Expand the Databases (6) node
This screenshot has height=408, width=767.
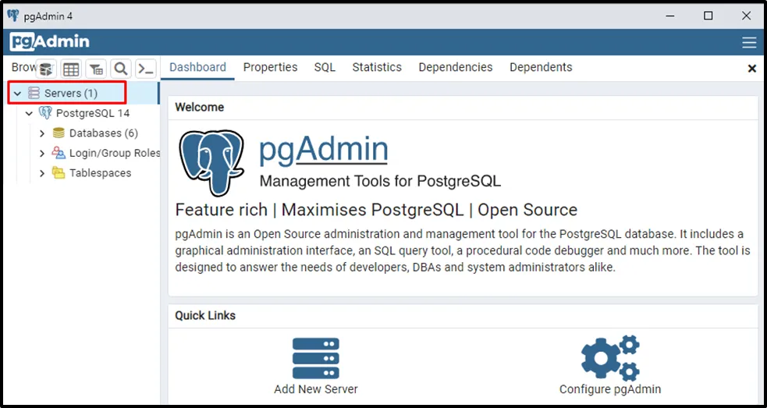click(42, 133)
